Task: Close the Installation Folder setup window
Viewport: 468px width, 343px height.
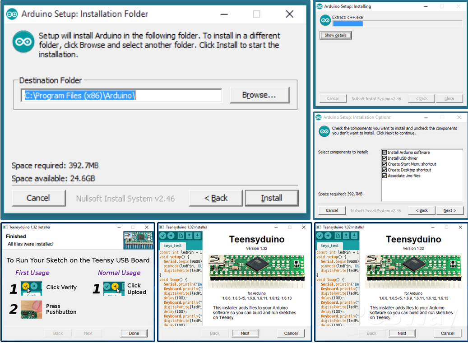Action: point(290,14)
